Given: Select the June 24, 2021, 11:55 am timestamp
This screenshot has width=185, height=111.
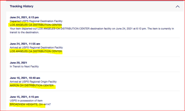Looking at the screenshot, I should 25,44.
